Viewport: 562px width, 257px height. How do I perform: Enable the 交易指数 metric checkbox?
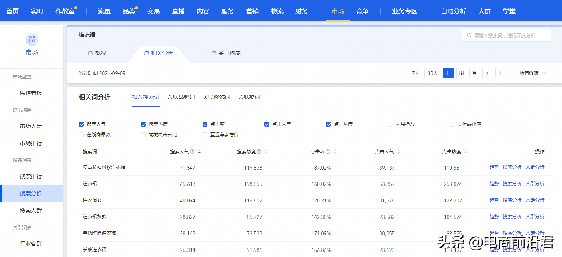point(390,124)
